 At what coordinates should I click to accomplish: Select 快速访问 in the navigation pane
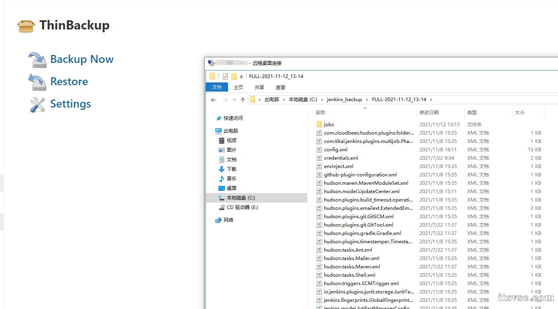(233, 118)
